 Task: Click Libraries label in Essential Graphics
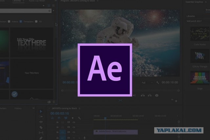pyautogui.click(x=191, y=16)
